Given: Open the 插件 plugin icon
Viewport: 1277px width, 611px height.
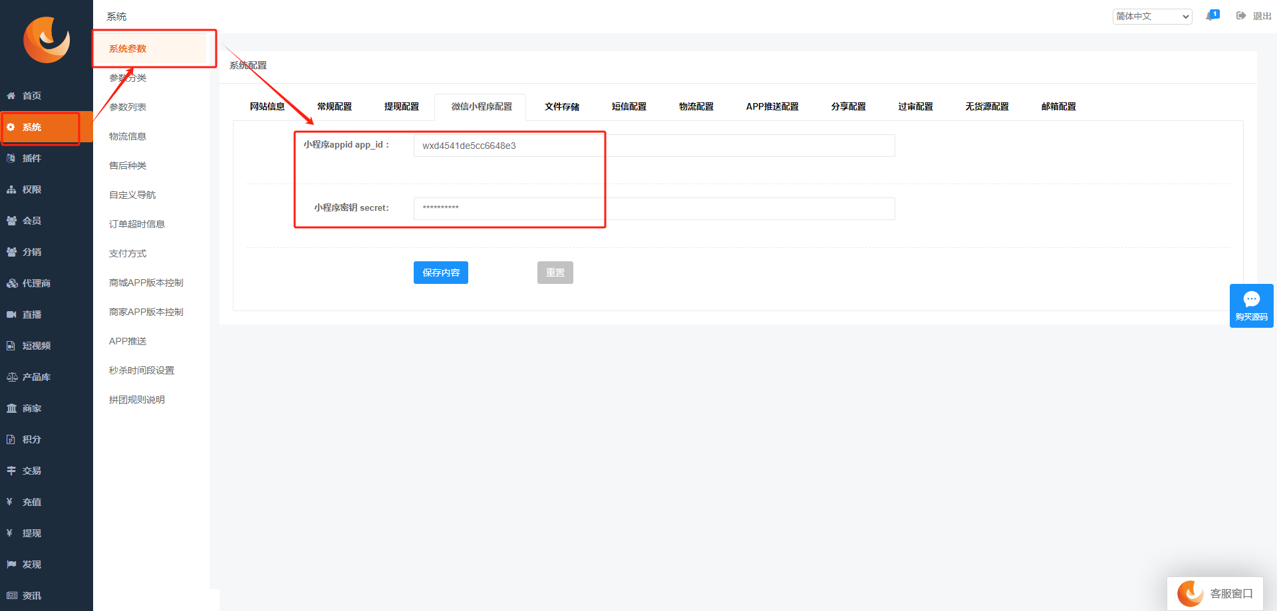Looking at the screenshot, I should coord(11,158).
